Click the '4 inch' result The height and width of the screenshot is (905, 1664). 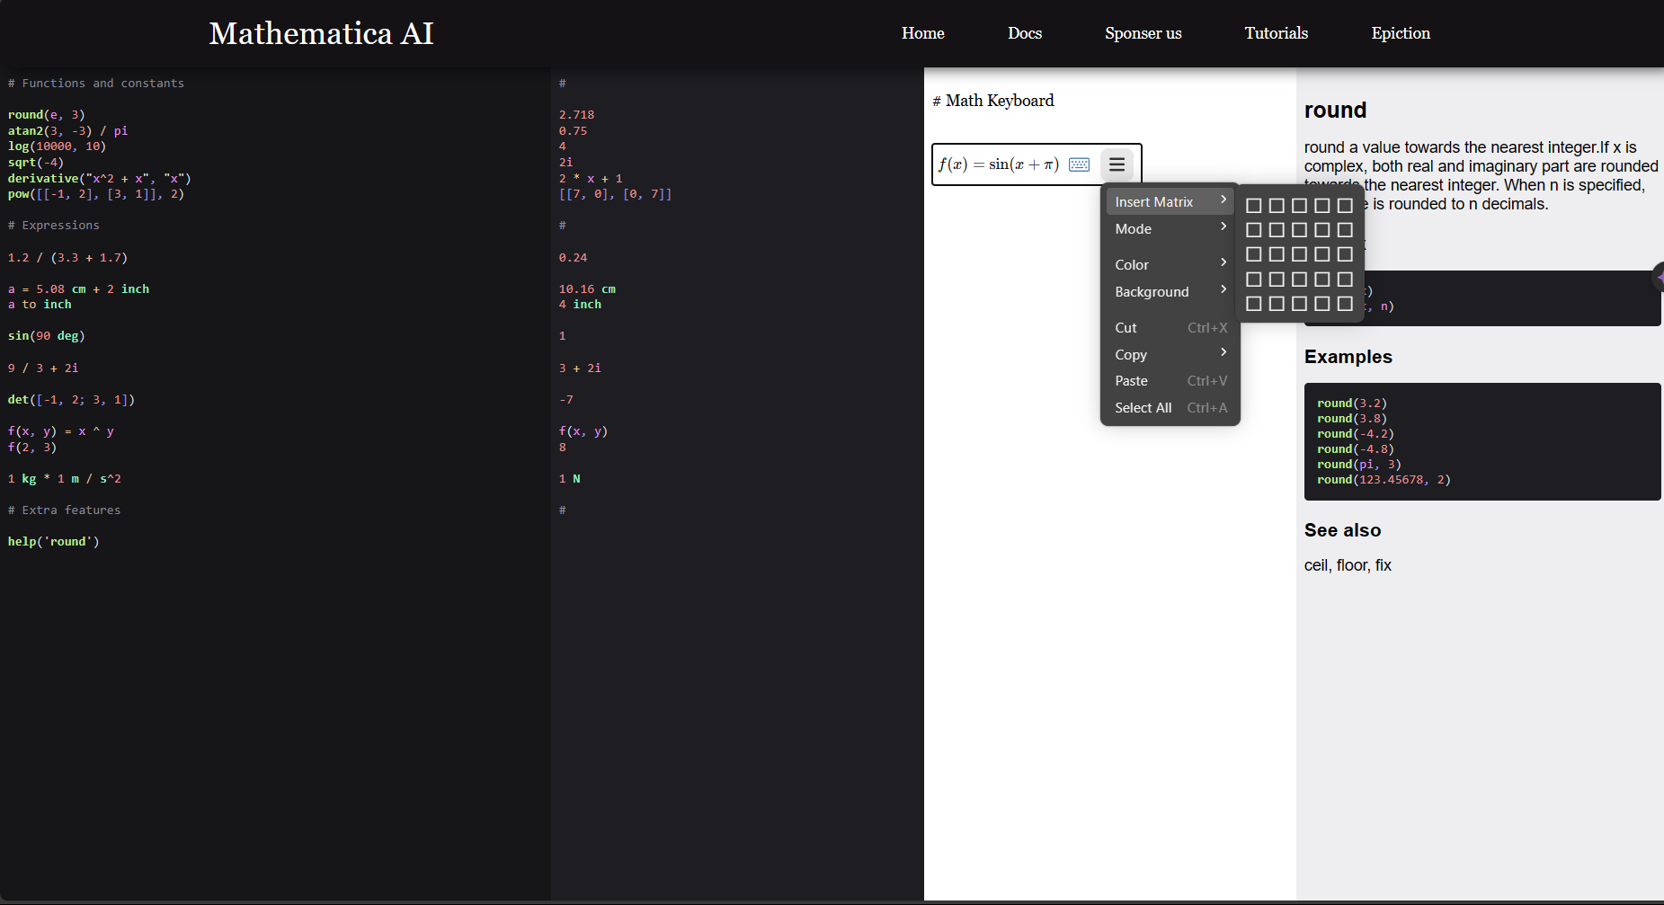[x=580, y=305]
